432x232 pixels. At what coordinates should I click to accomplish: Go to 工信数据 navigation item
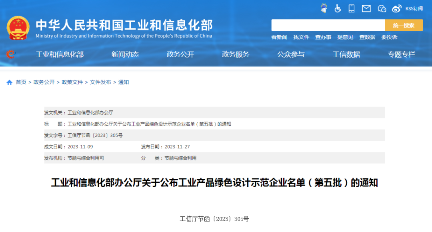click(x=346, y=55)
